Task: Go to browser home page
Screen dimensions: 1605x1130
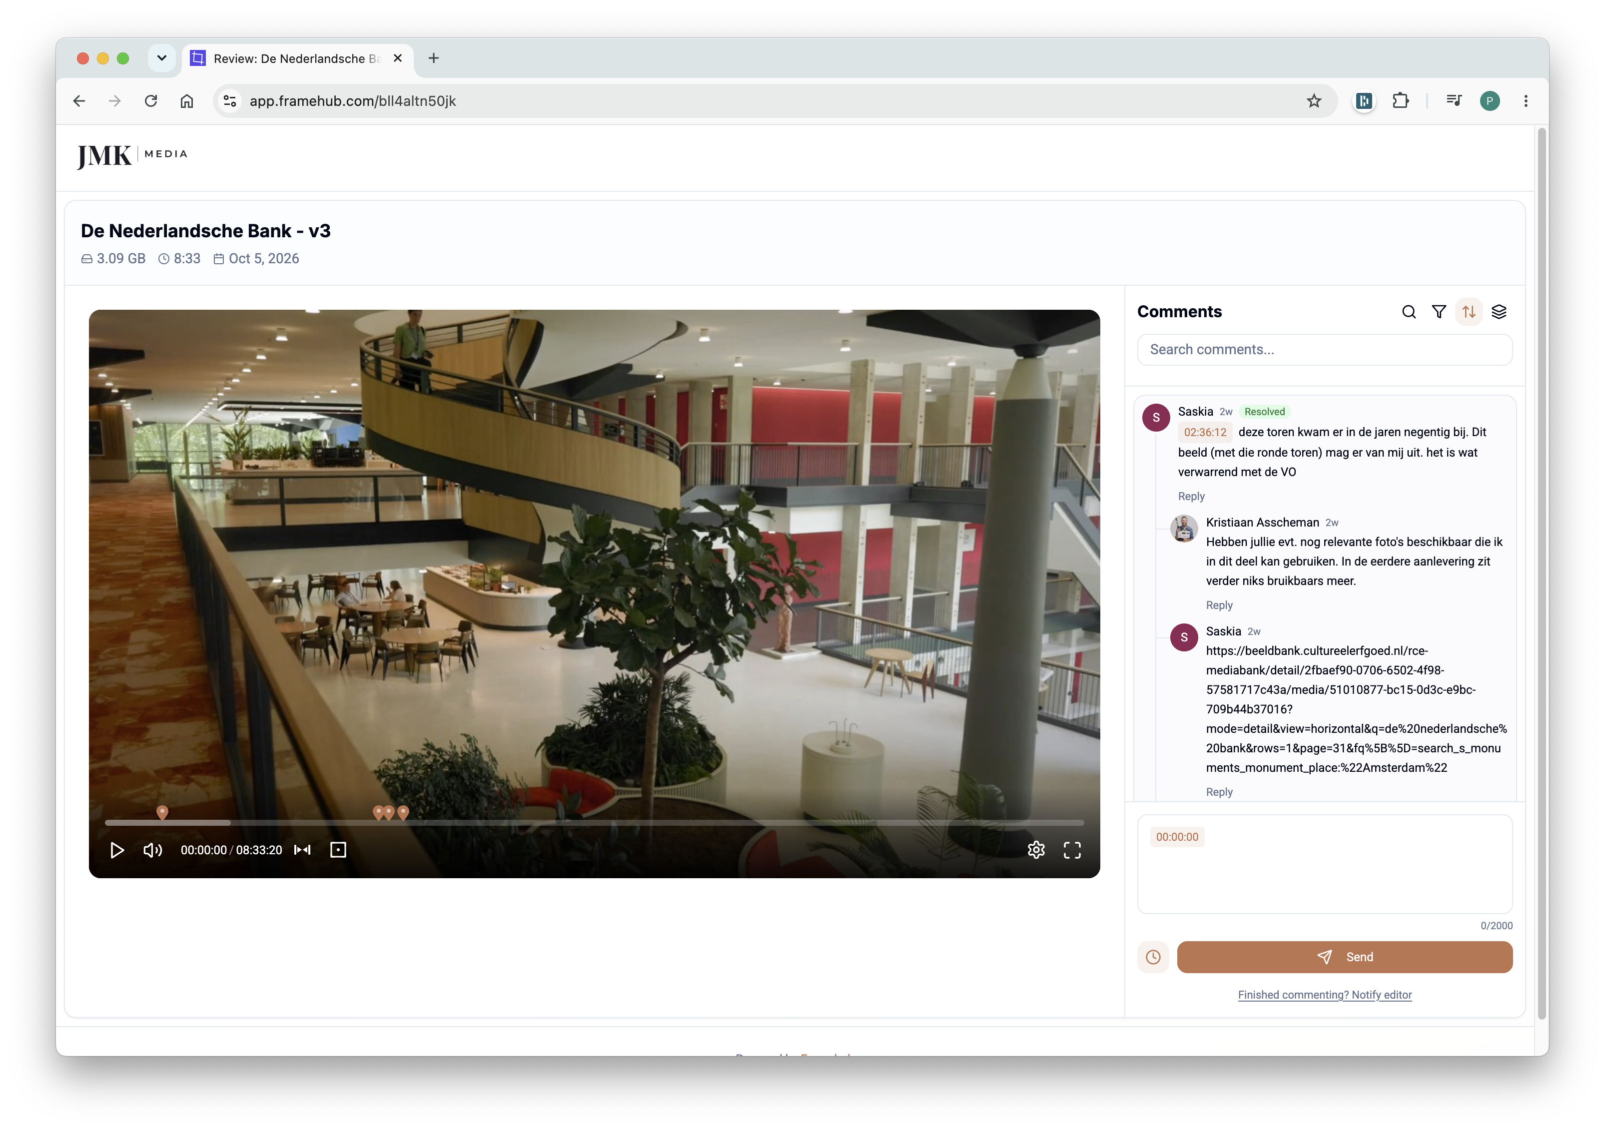Action: pos(187,100)
